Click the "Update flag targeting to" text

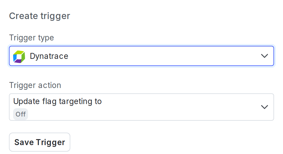point(57,101)
